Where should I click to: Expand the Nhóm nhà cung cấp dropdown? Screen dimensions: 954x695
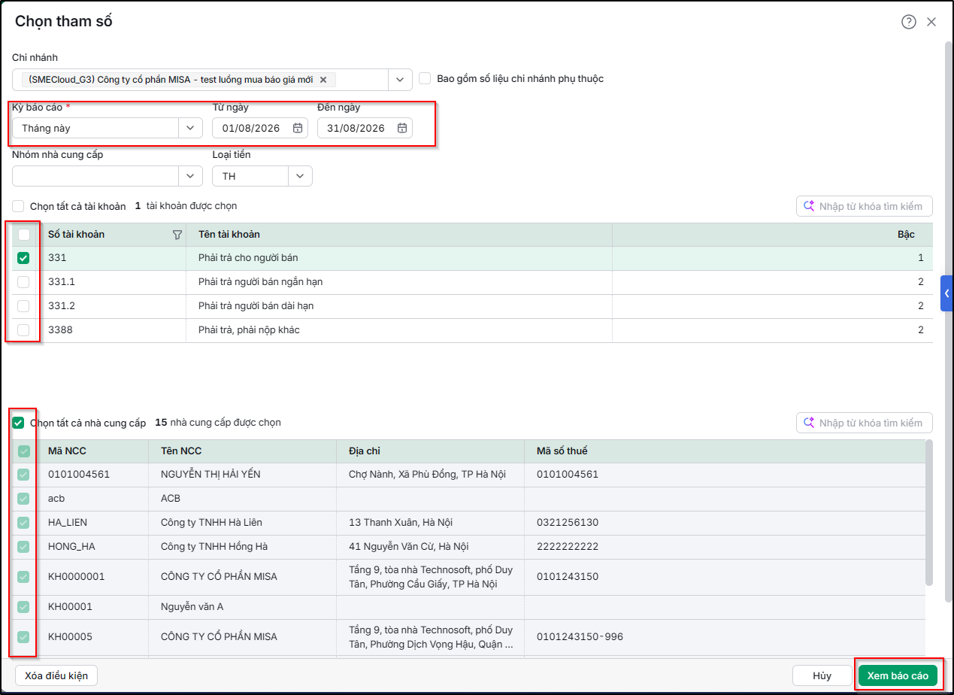(108, 176)
